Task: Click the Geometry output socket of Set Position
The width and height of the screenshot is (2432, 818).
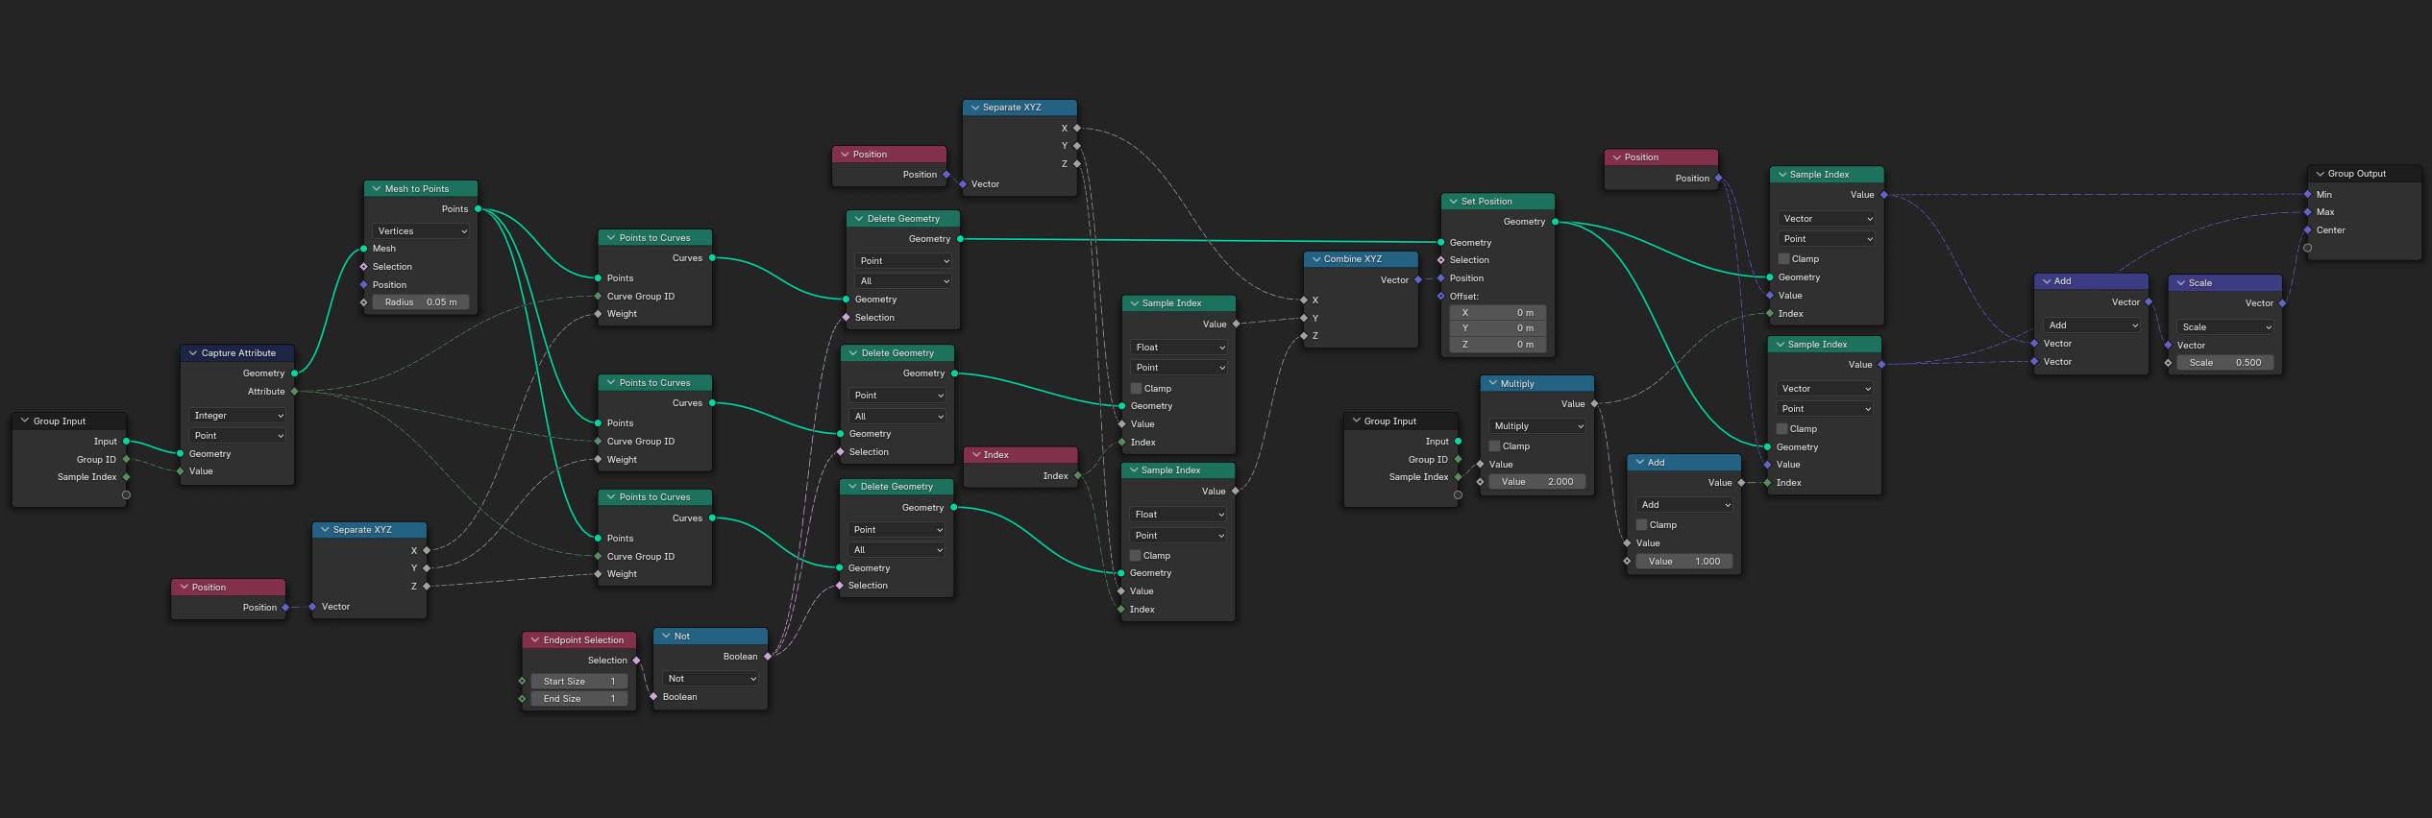Action: coord(1555,222)
